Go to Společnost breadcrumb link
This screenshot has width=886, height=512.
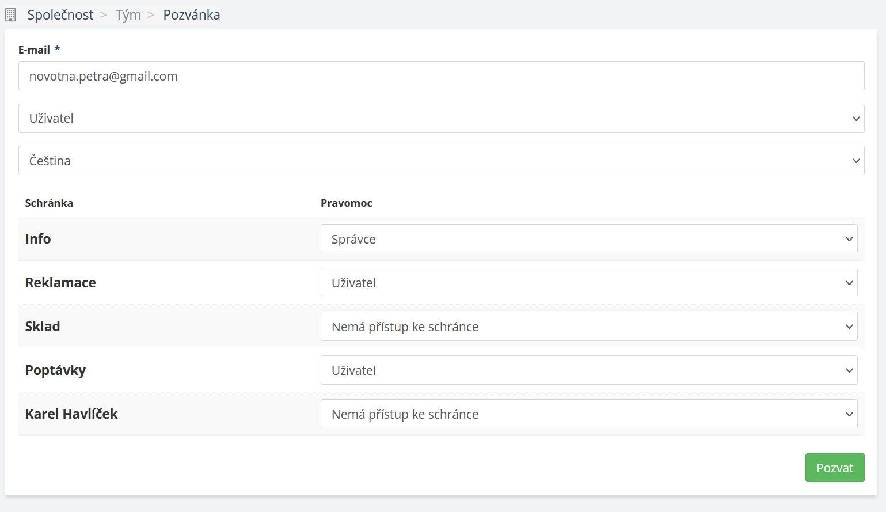(60, 15)
